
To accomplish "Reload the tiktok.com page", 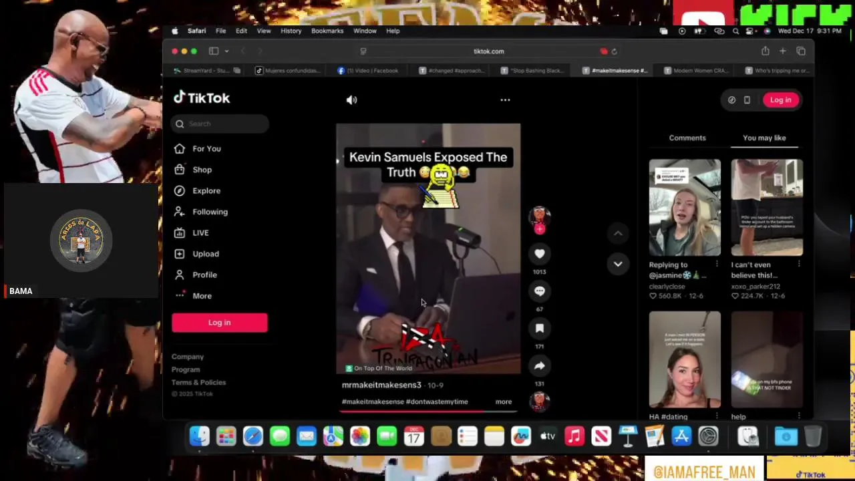I will pyautogui.click(x=614, y=51).
